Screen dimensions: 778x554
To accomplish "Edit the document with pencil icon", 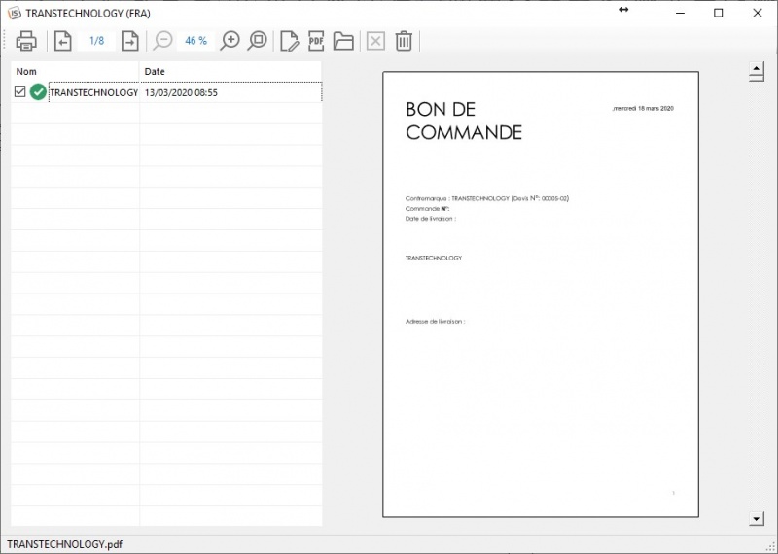I will (289, 41).
